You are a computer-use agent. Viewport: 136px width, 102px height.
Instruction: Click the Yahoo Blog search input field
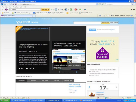pyautogui.click(x=87, y=23)
